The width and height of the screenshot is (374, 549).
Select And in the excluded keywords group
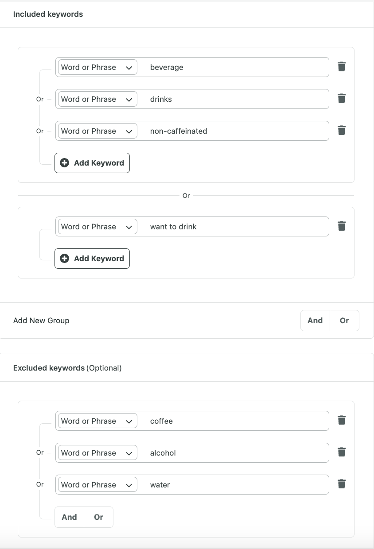[x=69, y=517]
